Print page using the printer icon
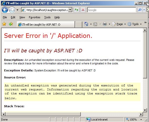Viewport: 149px width, 122px height. [105, 24]
